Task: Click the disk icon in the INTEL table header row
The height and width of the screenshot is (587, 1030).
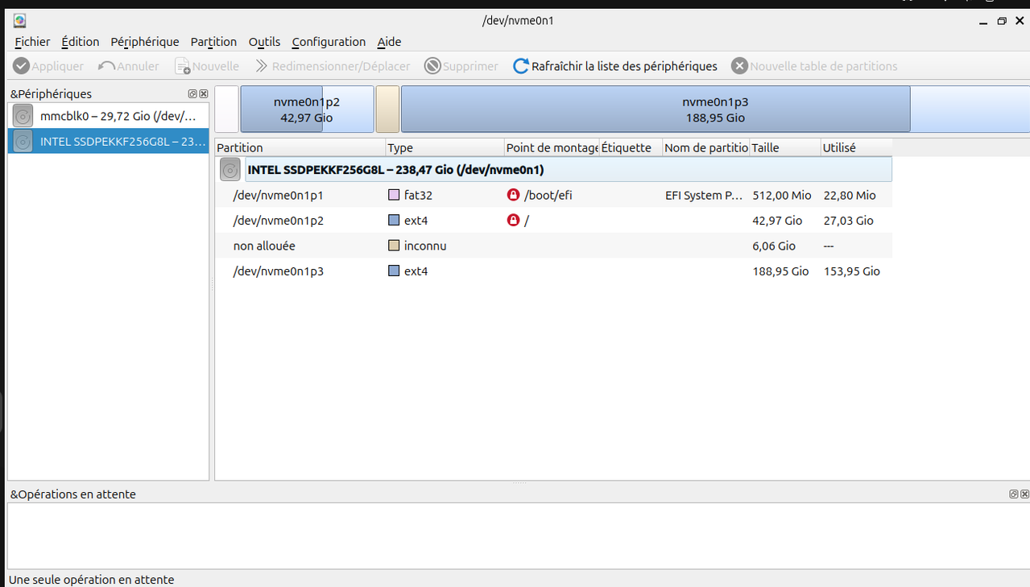Action: pyautogui.click(x=230, y=170)
